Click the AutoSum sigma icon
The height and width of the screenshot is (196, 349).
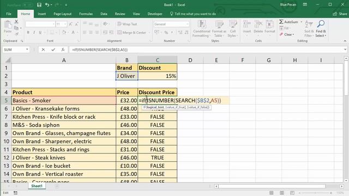(x=281, y=22)
